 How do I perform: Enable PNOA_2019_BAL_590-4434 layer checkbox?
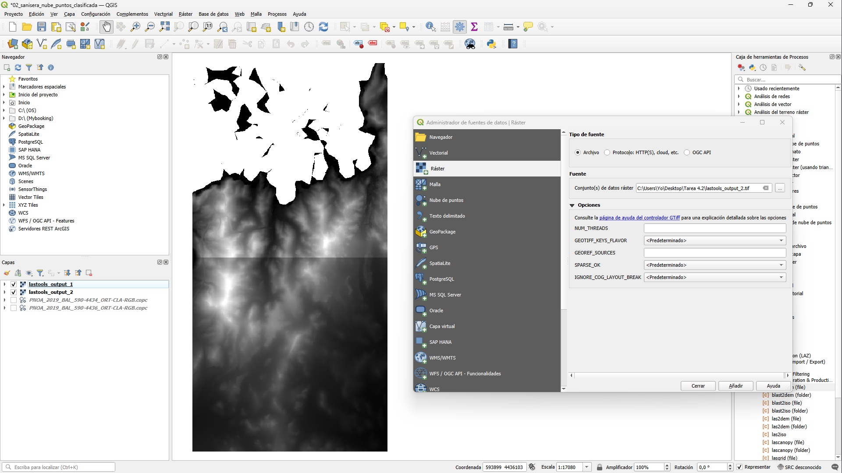(14, 300)
